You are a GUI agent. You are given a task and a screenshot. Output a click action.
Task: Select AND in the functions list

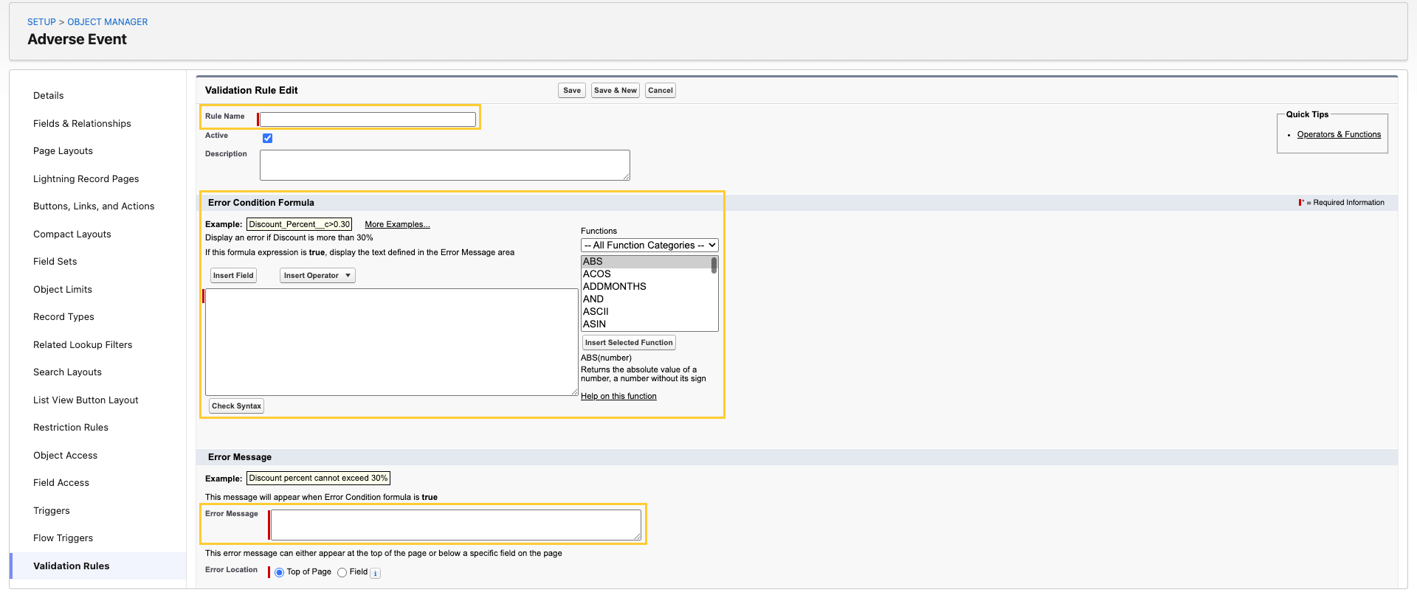click(646, 299)
